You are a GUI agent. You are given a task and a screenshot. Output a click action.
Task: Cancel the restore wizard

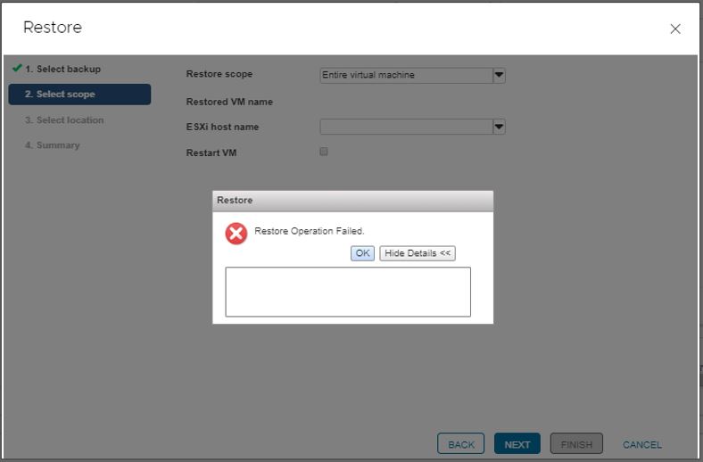642,444
